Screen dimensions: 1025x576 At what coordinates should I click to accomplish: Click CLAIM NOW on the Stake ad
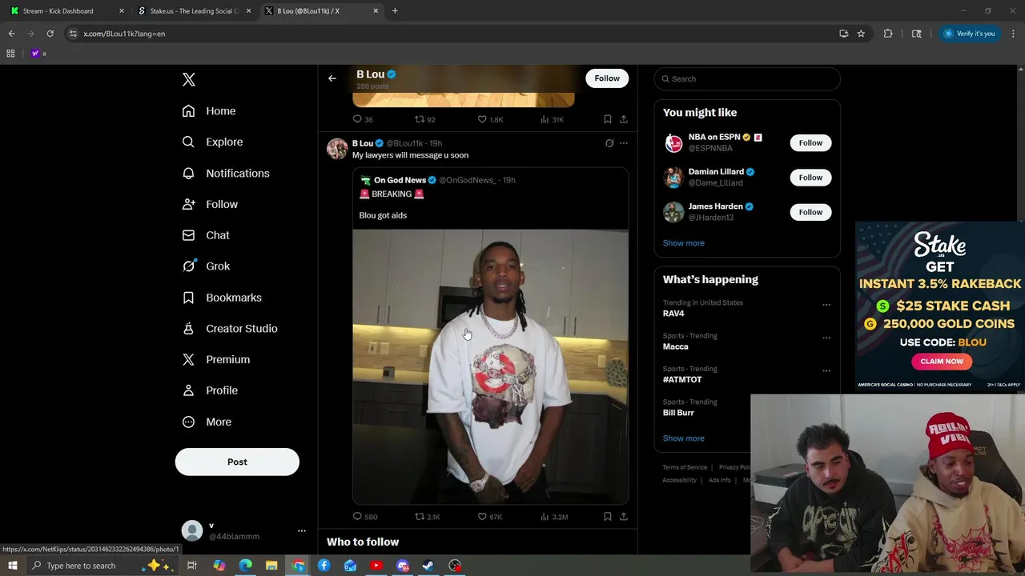(x=942, y=362)
